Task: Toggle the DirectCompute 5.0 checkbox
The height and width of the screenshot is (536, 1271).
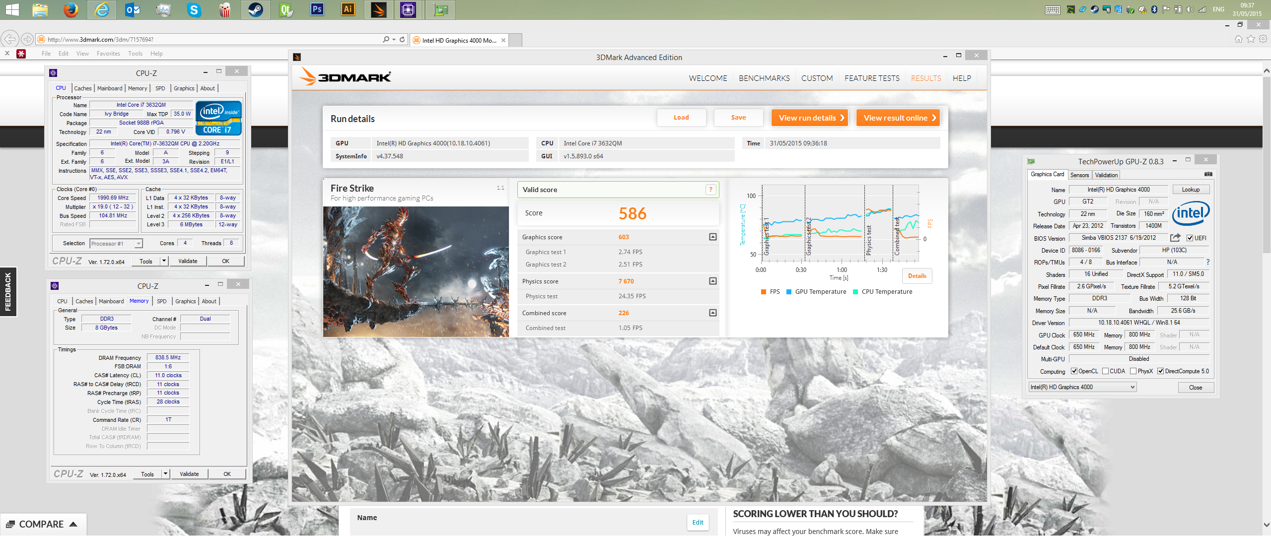Action: (1161, 371)
